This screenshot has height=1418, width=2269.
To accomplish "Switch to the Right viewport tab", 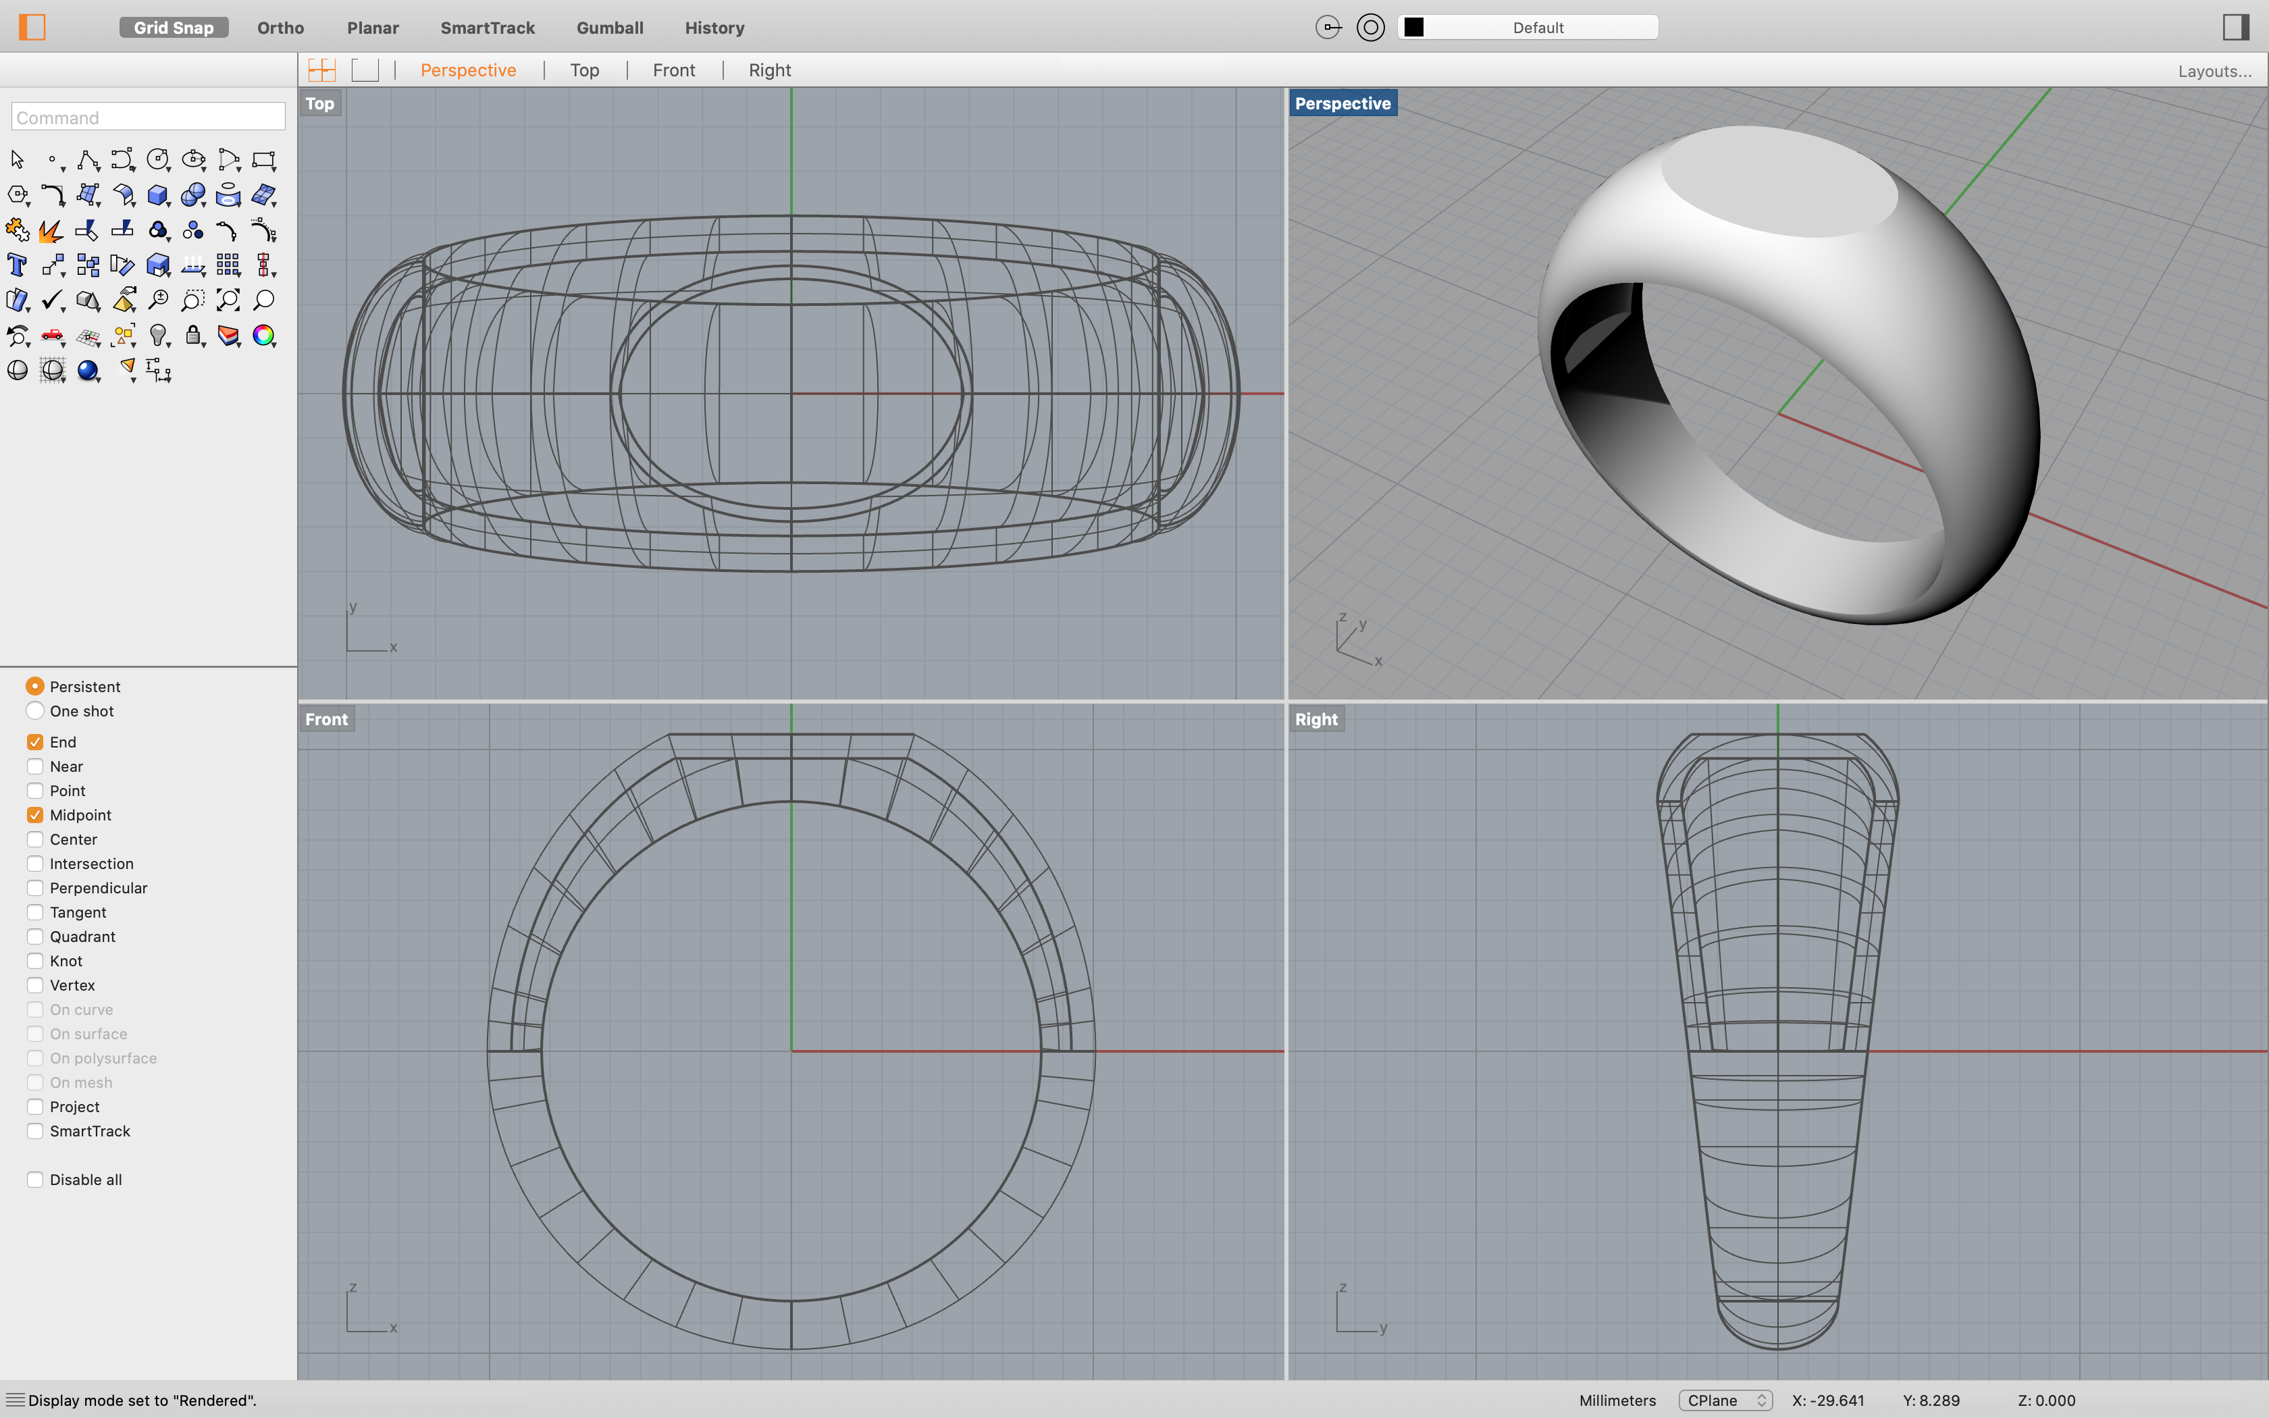I will tap(768, 70).
